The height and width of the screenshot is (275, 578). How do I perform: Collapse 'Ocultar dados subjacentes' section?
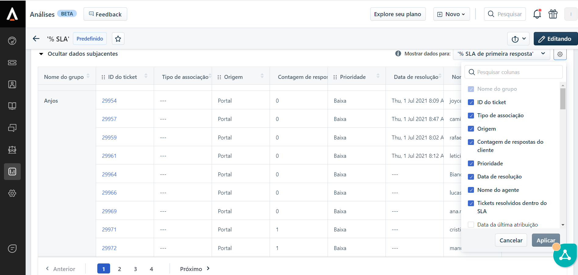pyautogui.click(x=41, y=54)
